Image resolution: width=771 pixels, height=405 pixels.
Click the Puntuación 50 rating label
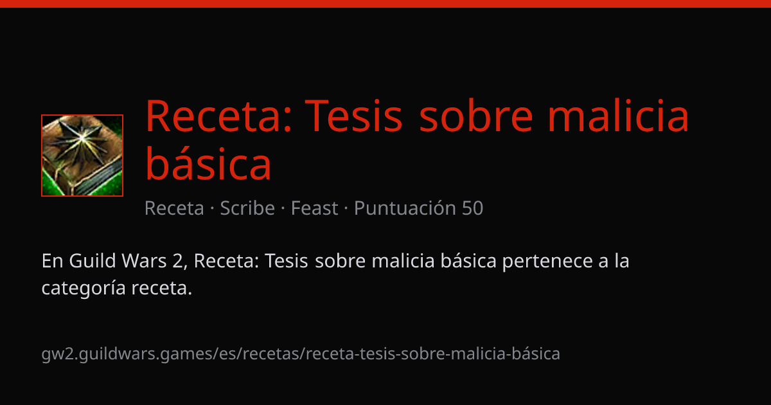click(x=418, y=208)
